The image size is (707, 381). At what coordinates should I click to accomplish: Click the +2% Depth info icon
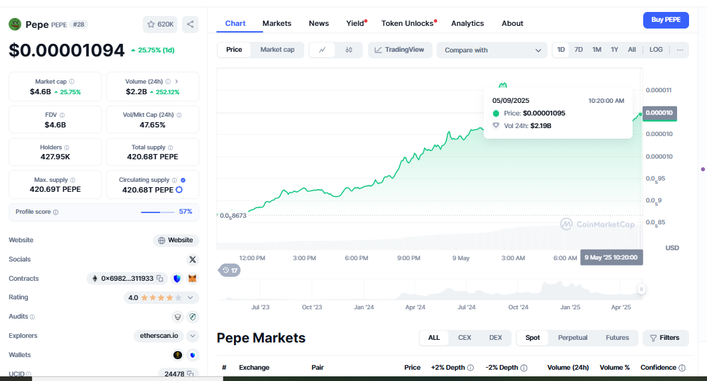pos(470,368)
